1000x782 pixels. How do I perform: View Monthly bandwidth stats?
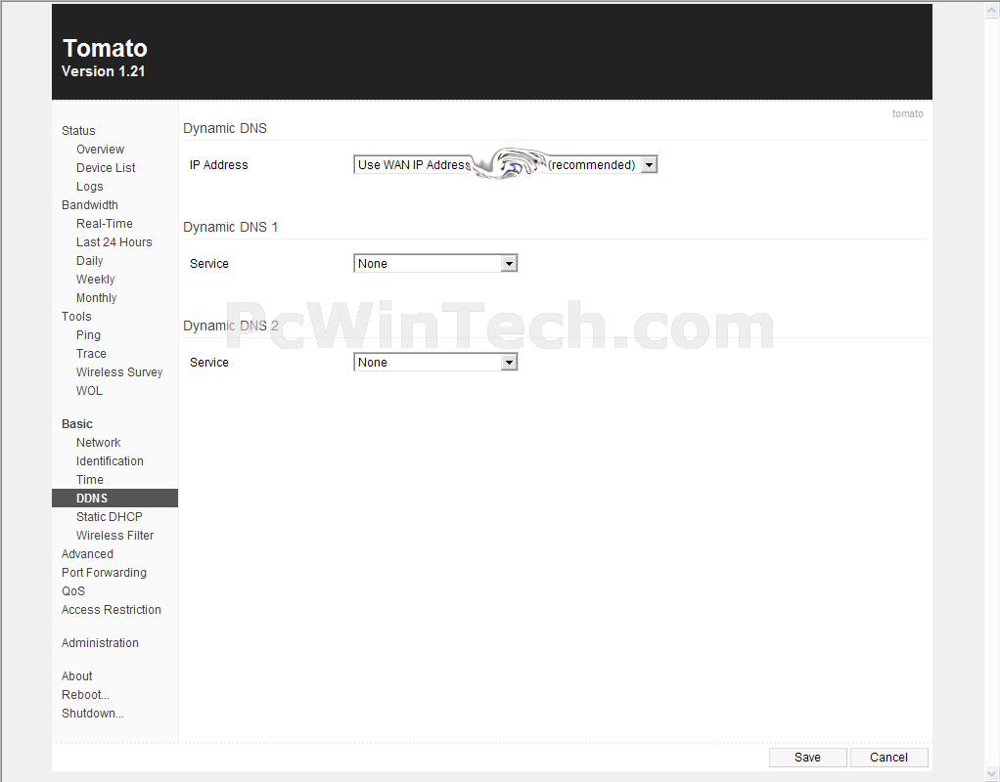click(x=96, y=297)
